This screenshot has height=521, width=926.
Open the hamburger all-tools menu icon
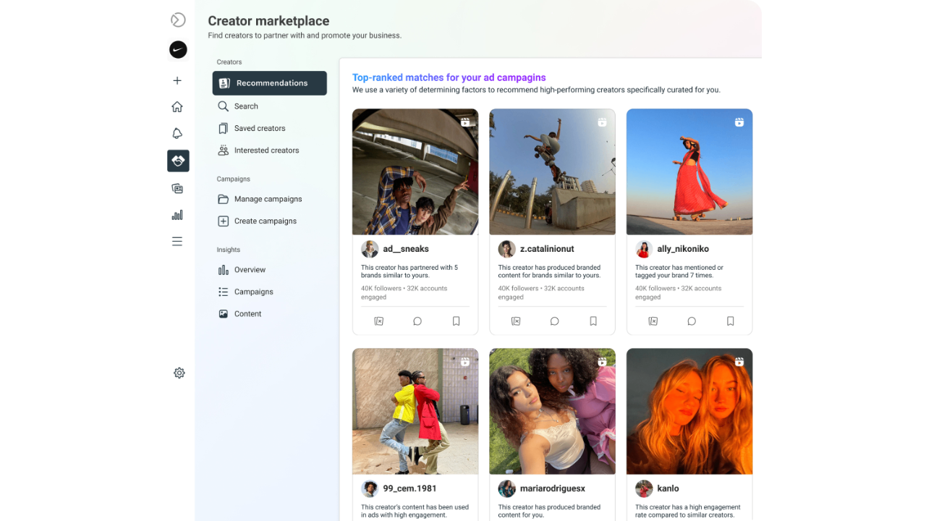[x=177, y=242]
